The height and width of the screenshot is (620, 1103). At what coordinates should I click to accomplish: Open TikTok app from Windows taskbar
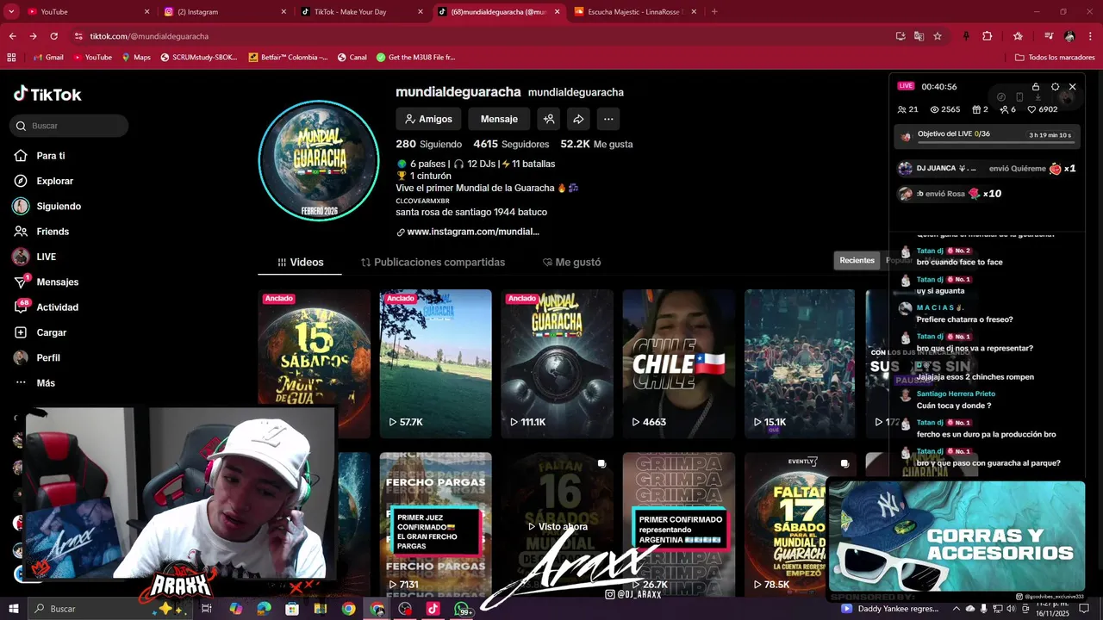tap(433, 609)
